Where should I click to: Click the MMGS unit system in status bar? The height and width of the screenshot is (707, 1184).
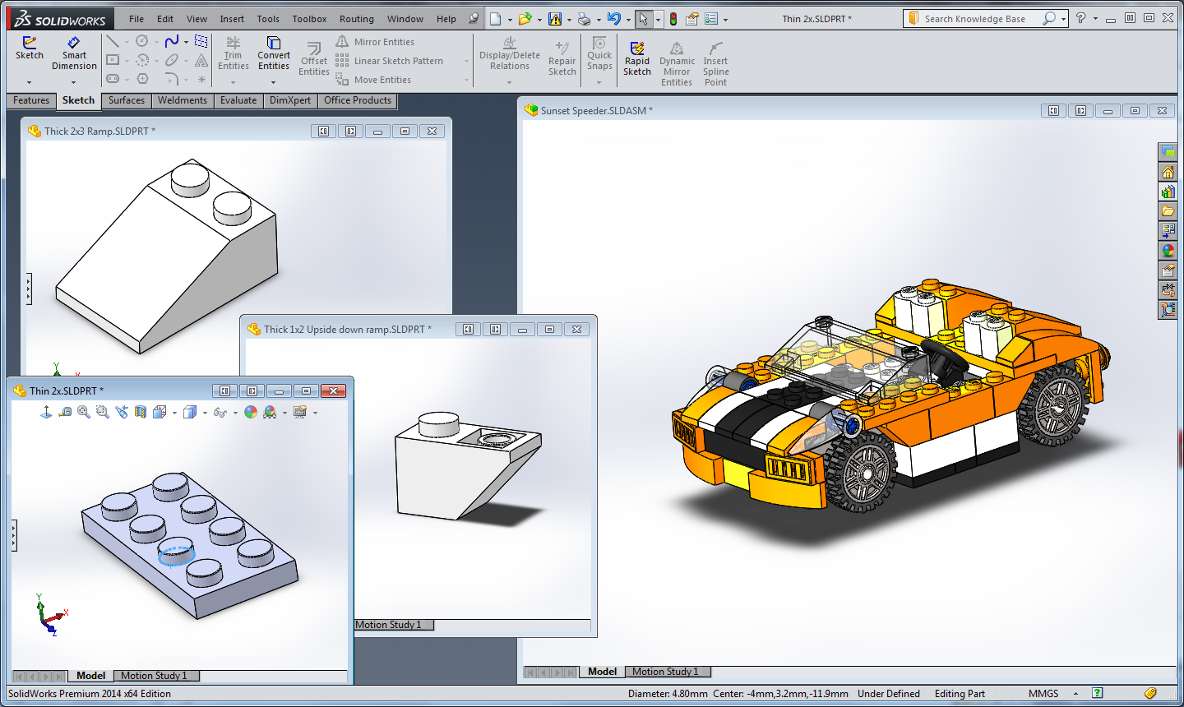(1043, 694)
